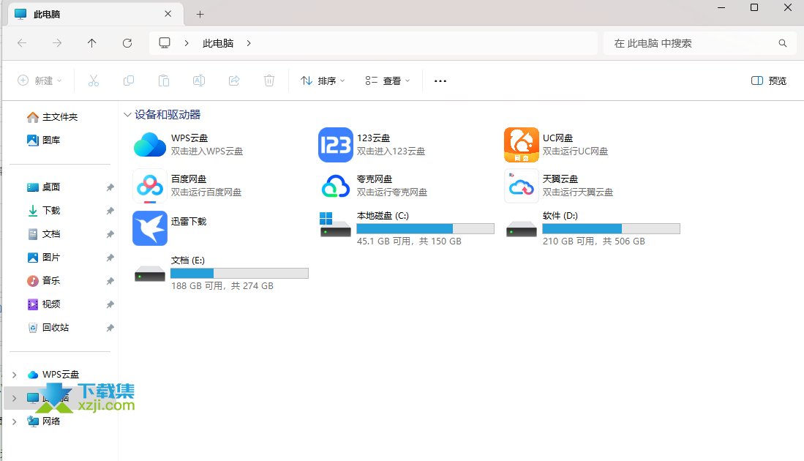Collapse the 设备和驱动器 group
The image size is (804, 461).
click(127, 115)
